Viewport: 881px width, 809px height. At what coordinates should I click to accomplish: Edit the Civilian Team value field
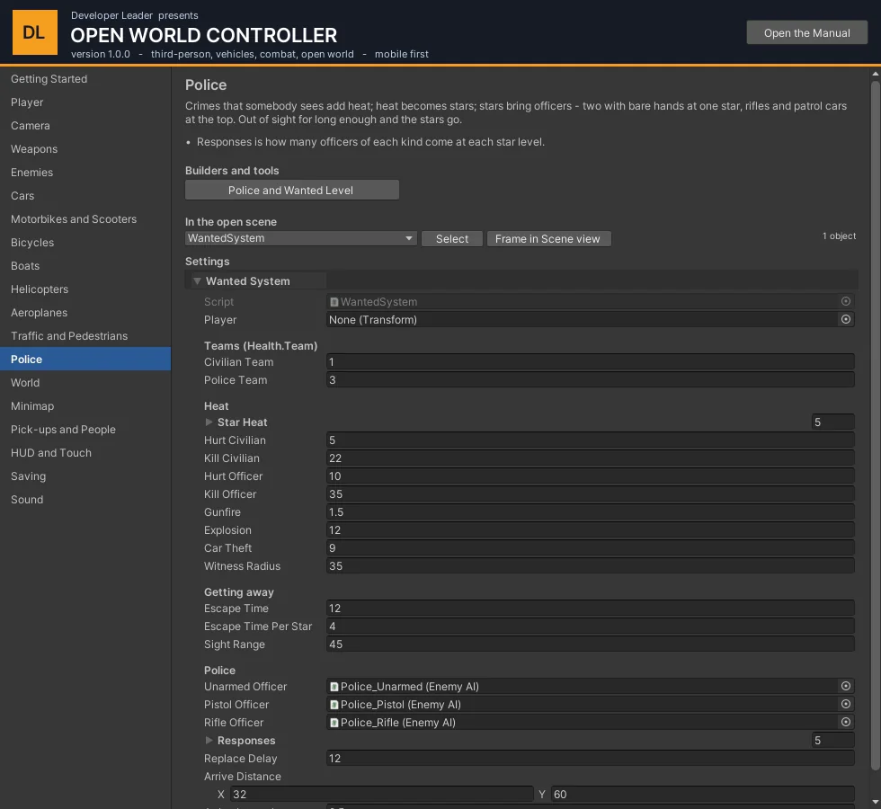point(590,361)
